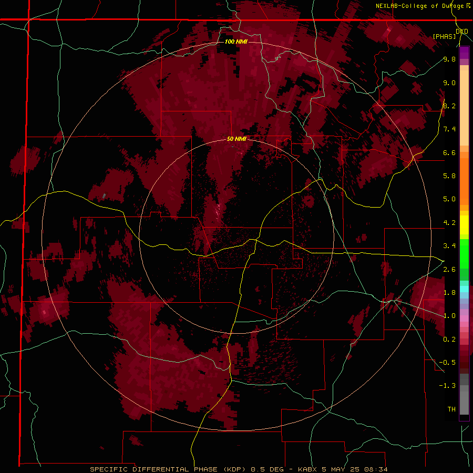Click the 9.0 value on the scale
This screenshot has width=473, height=473.
[x=449, y=83]
